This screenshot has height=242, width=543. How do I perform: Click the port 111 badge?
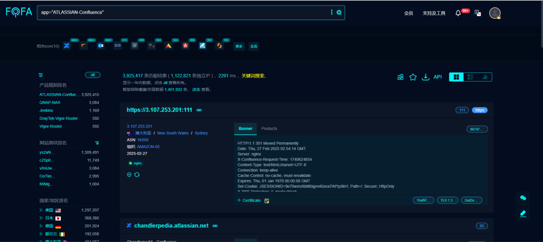pyautogui.click(x=463, y=110)
